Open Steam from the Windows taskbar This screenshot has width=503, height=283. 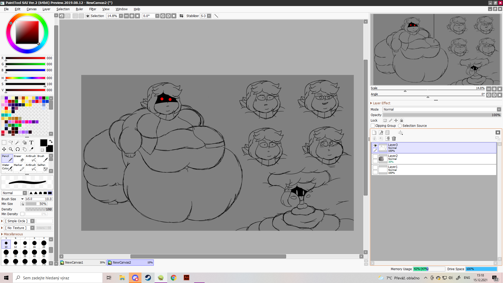[148, 278]
